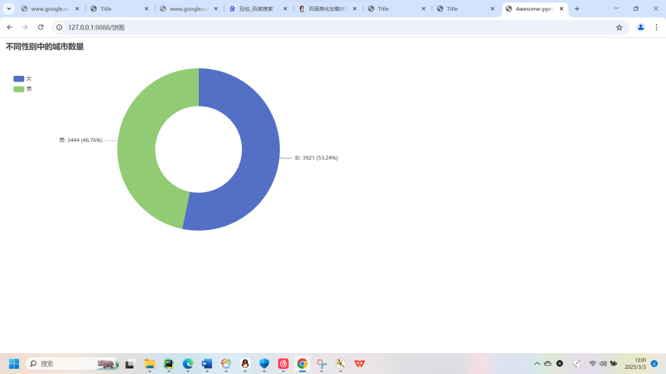
Task: Click the label 女: 3921 (53.24%)
Action: tap(316, 158)
